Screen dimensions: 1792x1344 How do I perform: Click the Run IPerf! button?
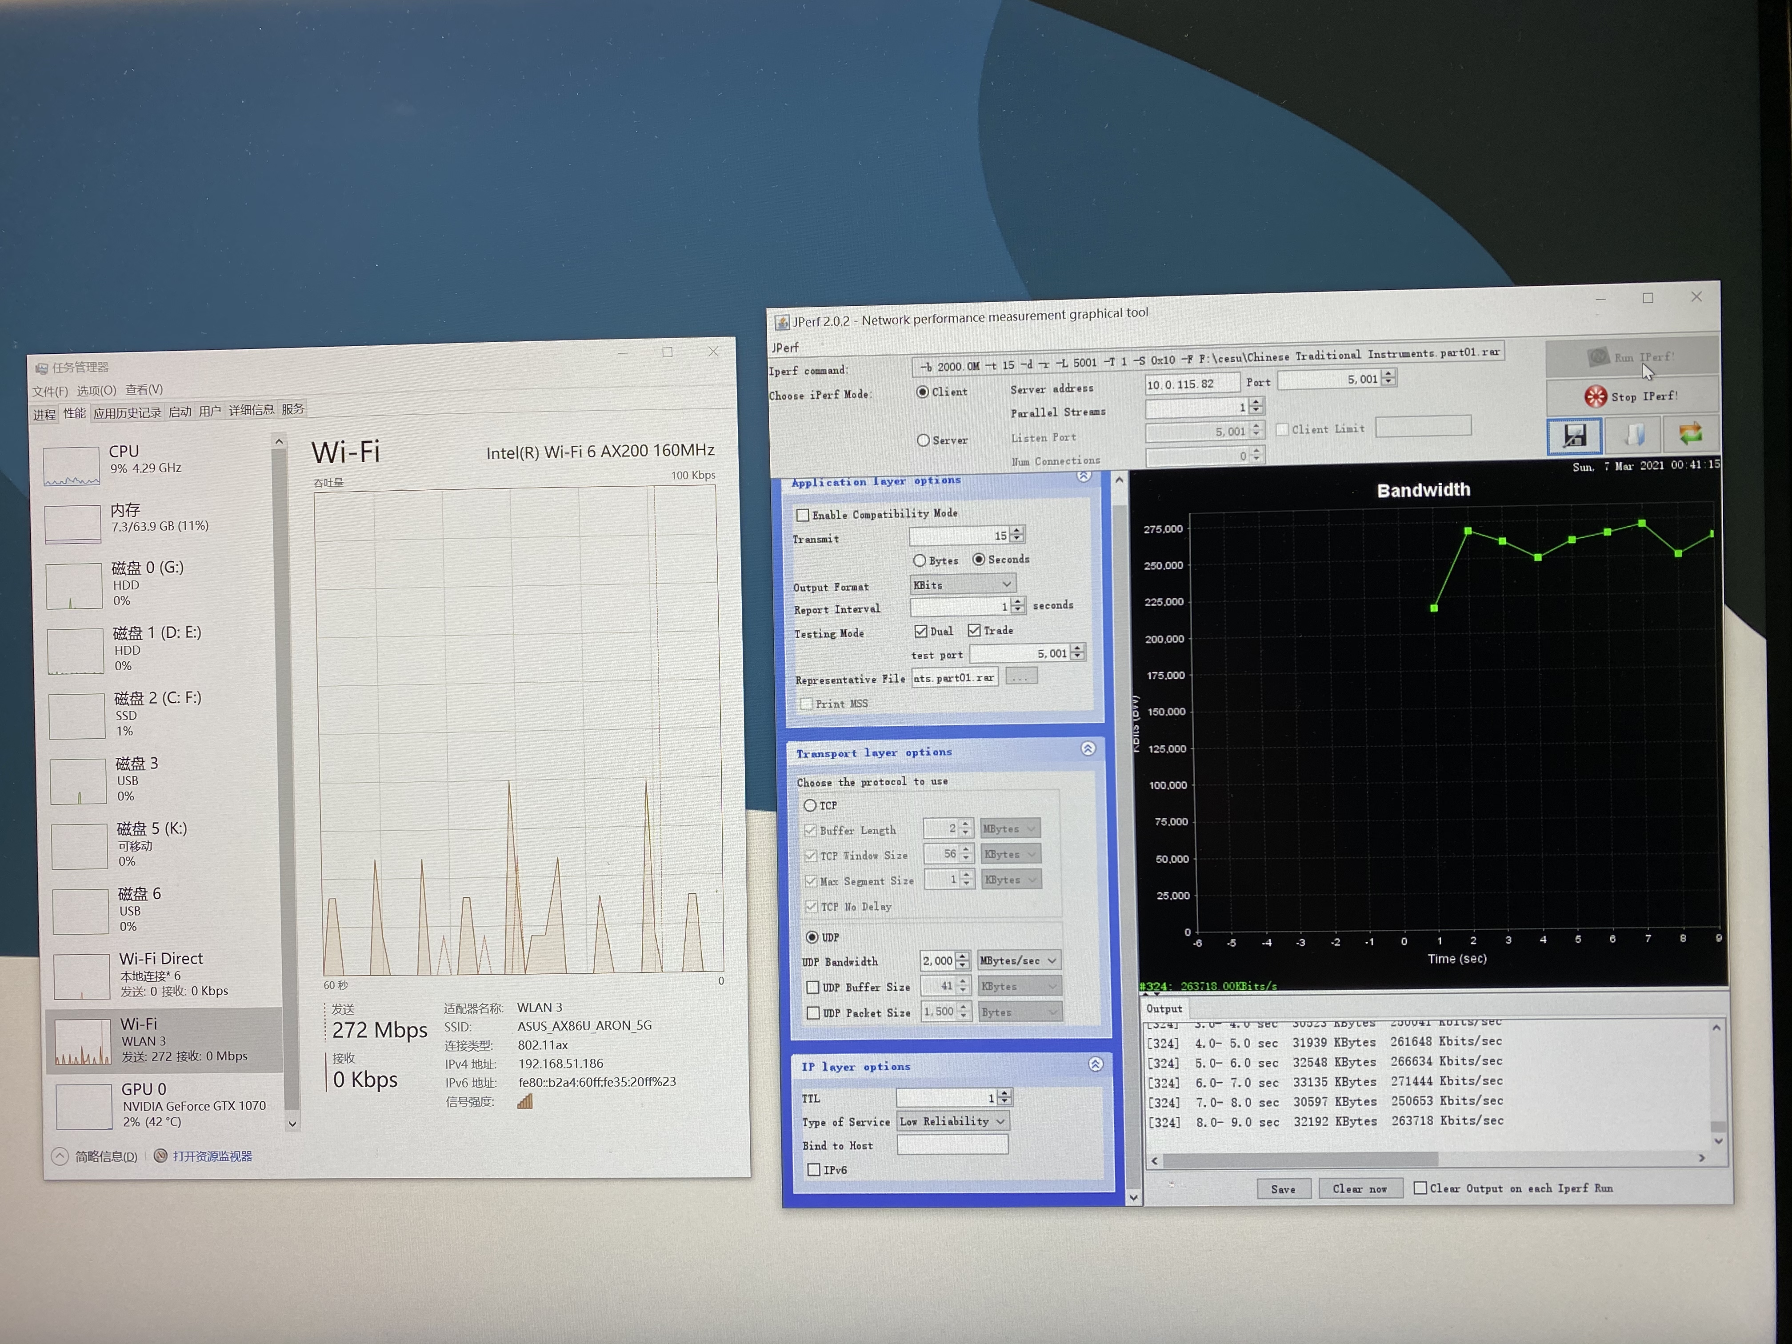[x=1632, y=357]
